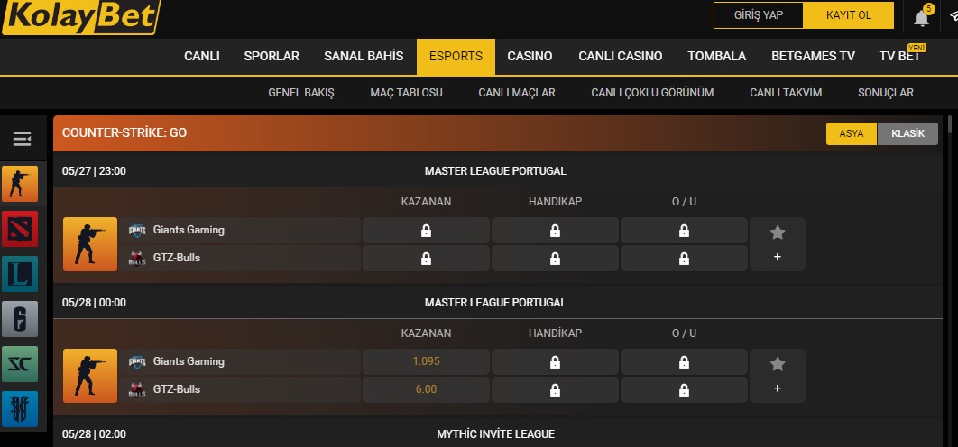Click locked O/U for GTZ-Bulls 05/28
Viewport: 958px width, 447px height.
tap(684, 389)
